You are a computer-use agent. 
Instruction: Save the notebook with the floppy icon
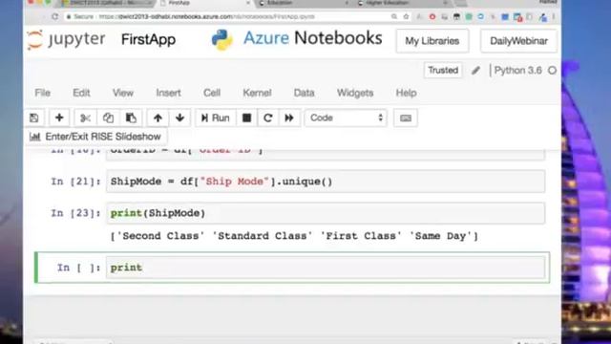click(34, 118)
